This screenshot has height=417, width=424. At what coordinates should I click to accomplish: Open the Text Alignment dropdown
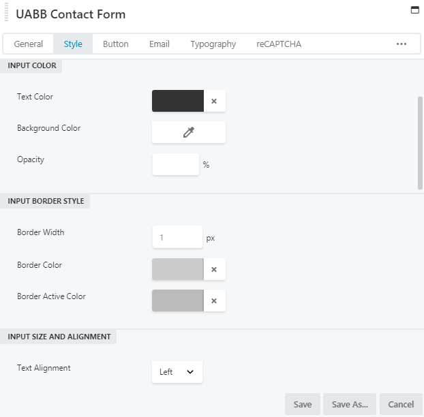pyautogui.click(x=177, y=372)
